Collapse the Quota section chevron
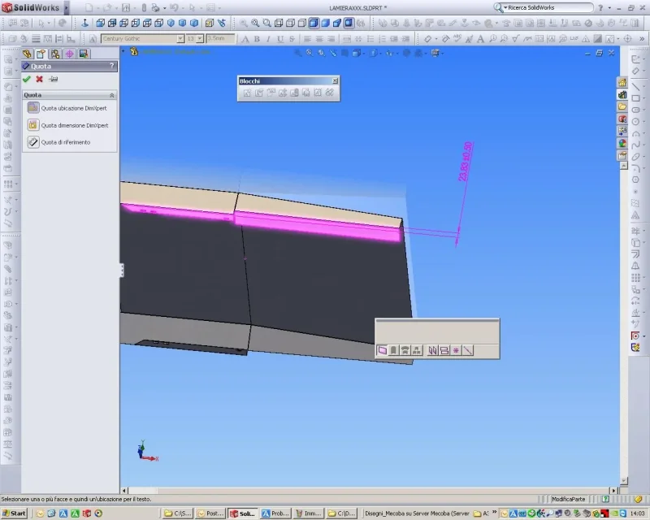The width and height of the screenshot is (650, 520). coord(111,95)
